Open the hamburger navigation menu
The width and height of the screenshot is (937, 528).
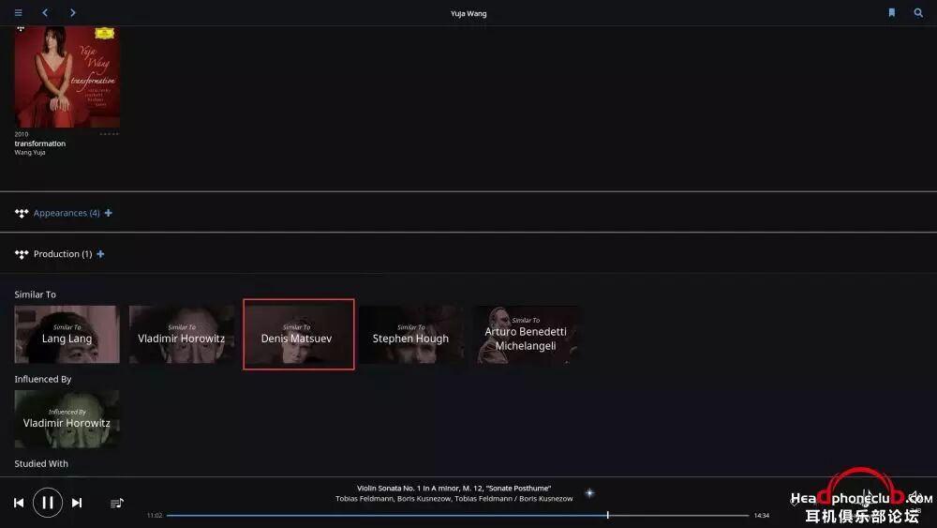[19, 12]
